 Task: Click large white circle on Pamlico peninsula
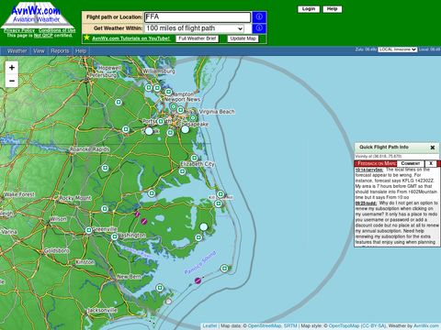(204, 226)
